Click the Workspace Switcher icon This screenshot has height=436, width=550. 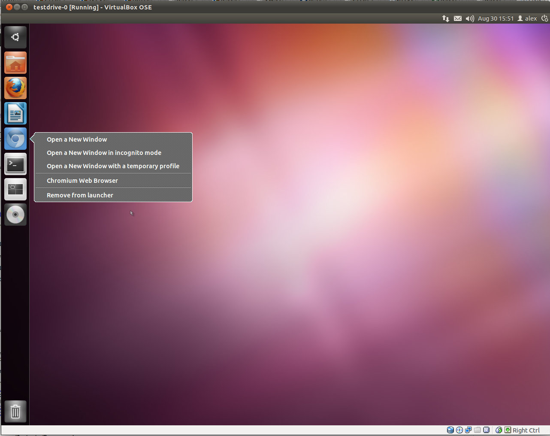[15, 189]
